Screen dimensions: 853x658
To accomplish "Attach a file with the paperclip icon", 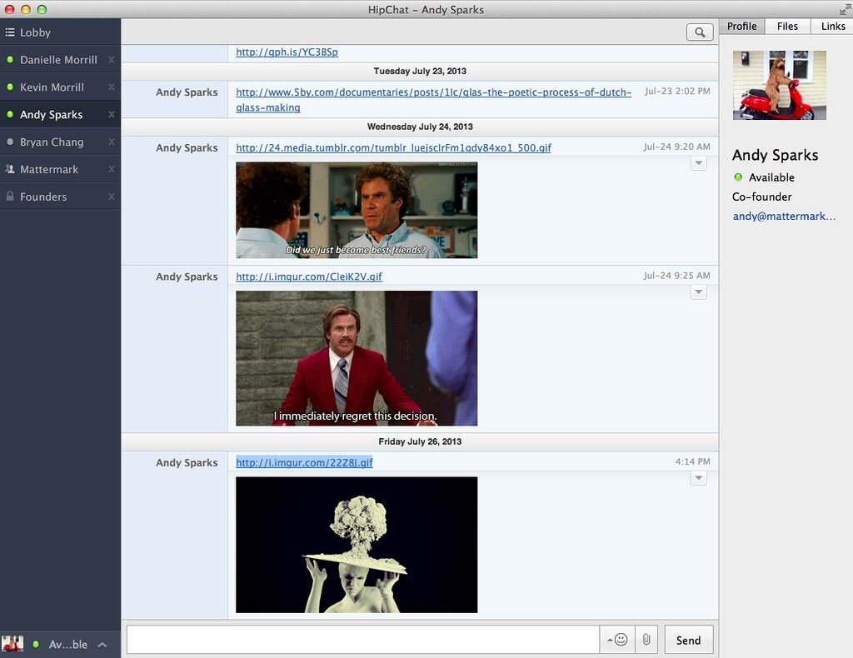I will coord(646,640).
